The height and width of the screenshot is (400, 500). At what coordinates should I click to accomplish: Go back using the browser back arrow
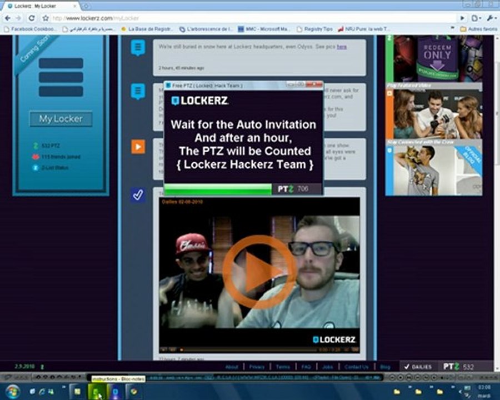(x=8, y=18)
